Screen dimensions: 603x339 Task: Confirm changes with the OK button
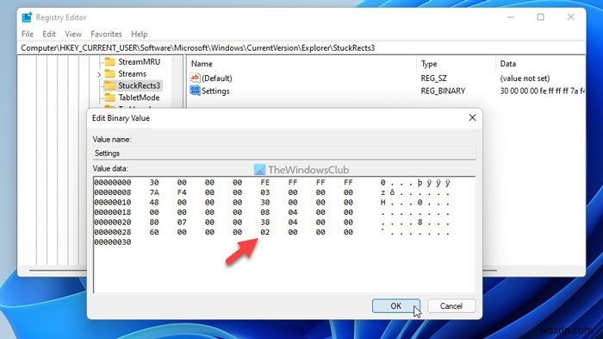pos(395,306)
